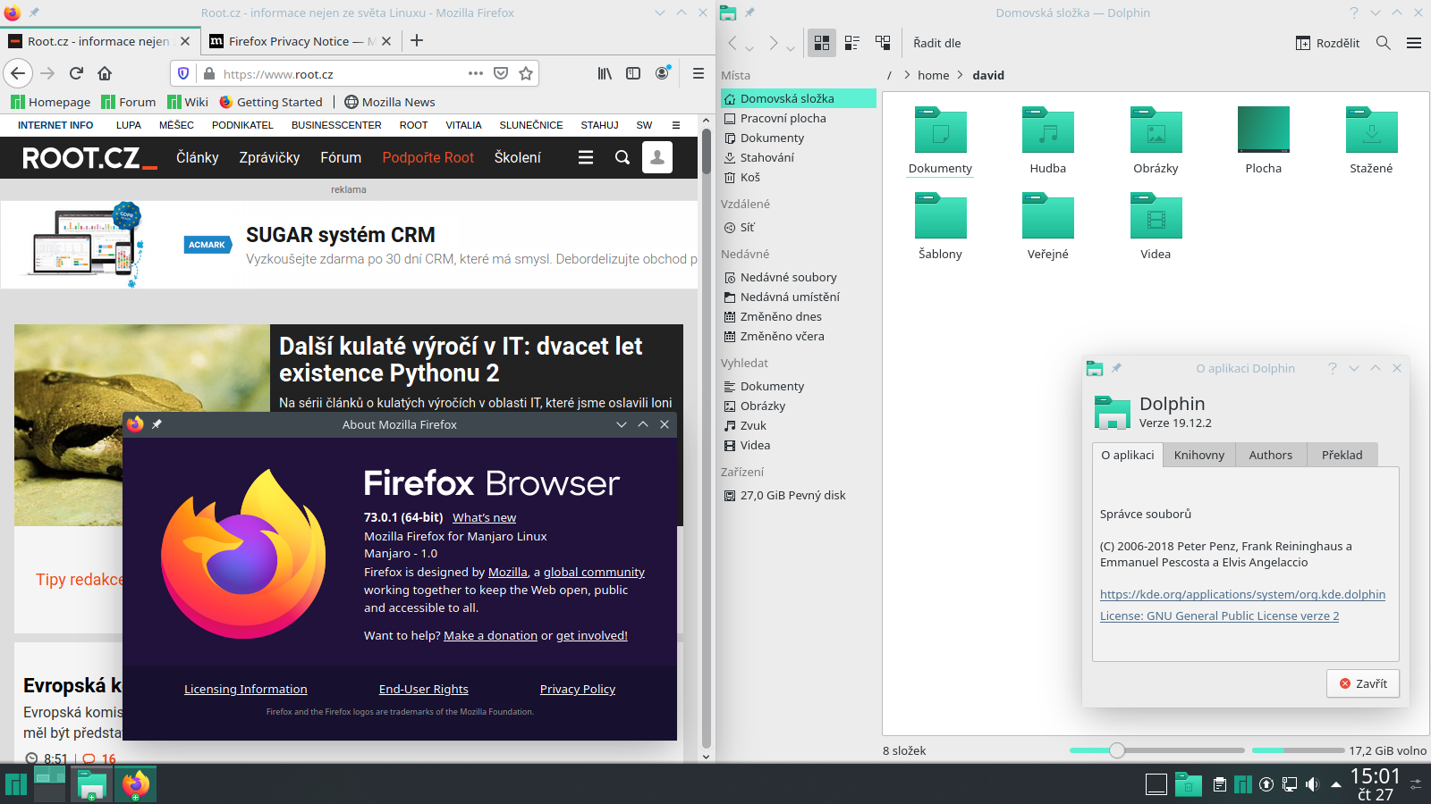
Task: Select 27,0 GiB Pevný disk device
Action: pos(798,495)
